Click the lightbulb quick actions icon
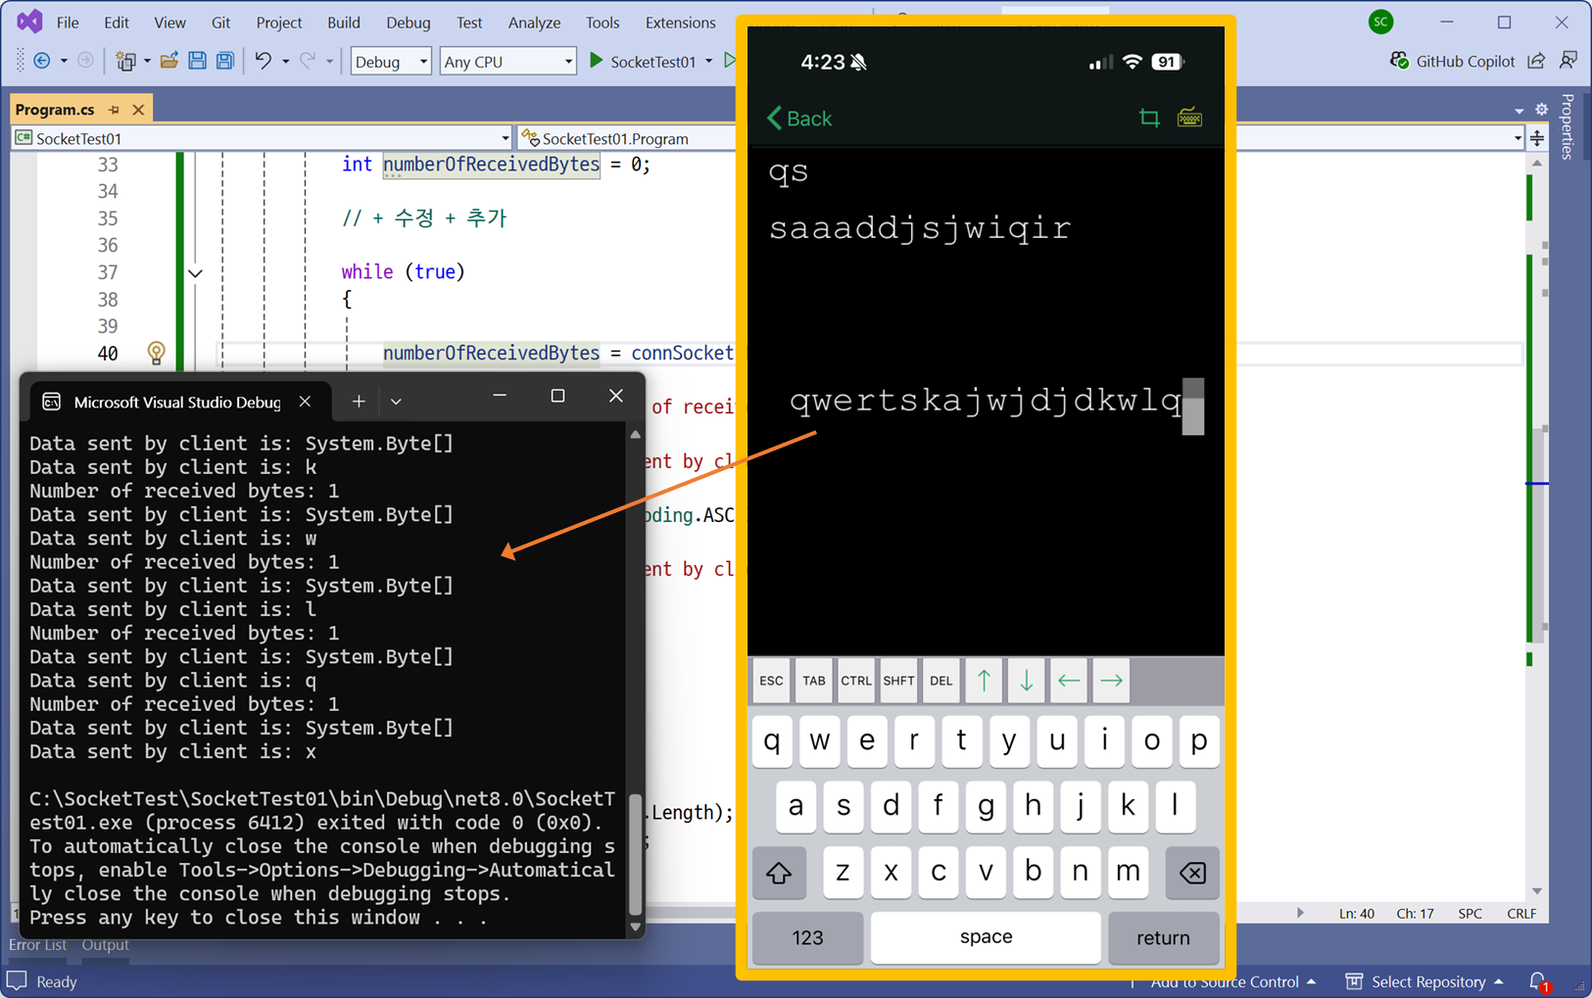Image resolution: width=1592 pixels, height=998 pixels. click(x=156, y=353)
